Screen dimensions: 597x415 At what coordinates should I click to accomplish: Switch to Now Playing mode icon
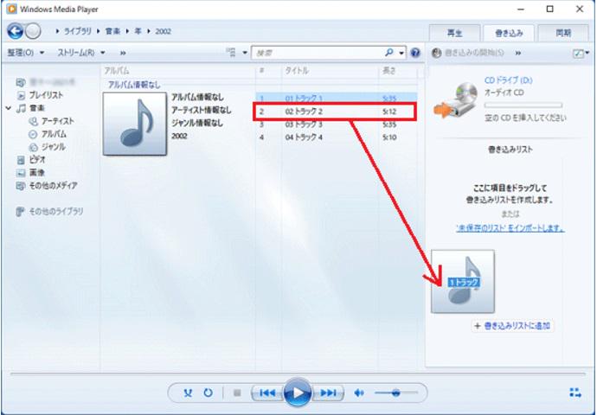(575, 393)
